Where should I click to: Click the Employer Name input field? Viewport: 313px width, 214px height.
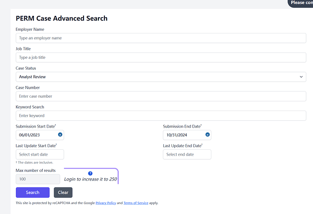click(x=161, y=38)
